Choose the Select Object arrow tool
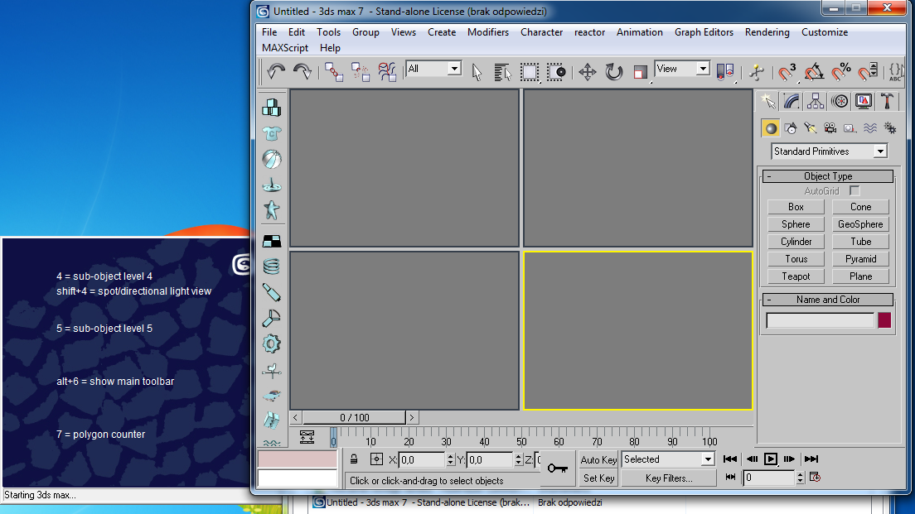Screen dimensions: 915x514 [477, 72]
